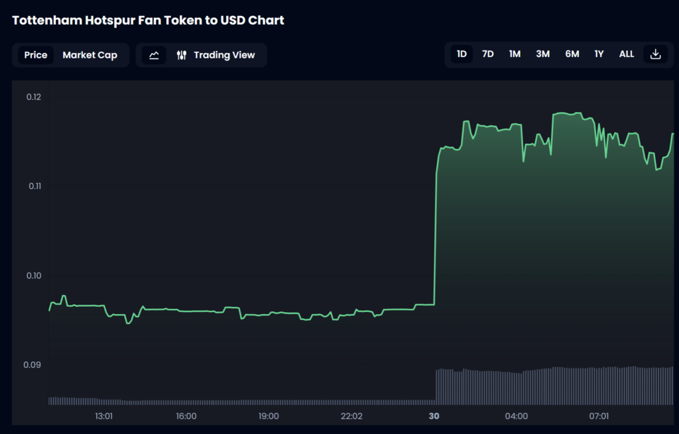Select the line chart view icon
Viewport: 679px width, 434px height.
(154, 55)
